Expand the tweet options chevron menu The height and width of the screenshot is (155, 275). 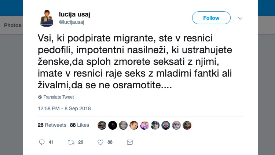[x=241, y=18]
